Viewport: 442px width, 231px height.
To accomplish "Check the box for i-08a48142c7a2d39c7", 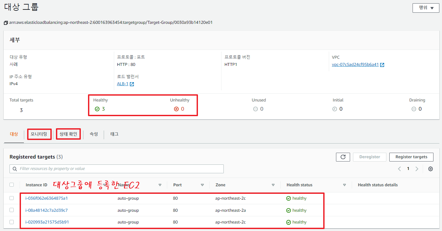I will [x=12, y=210].
